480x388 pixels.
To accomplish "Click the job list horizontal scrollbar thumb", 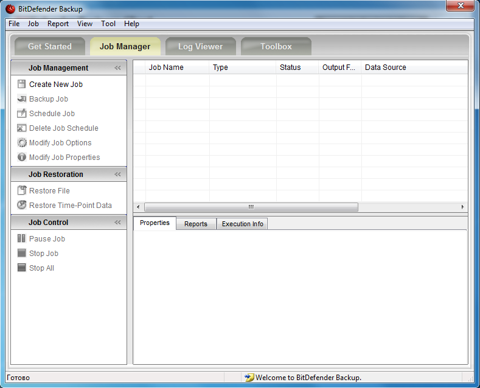I will 251,207.
